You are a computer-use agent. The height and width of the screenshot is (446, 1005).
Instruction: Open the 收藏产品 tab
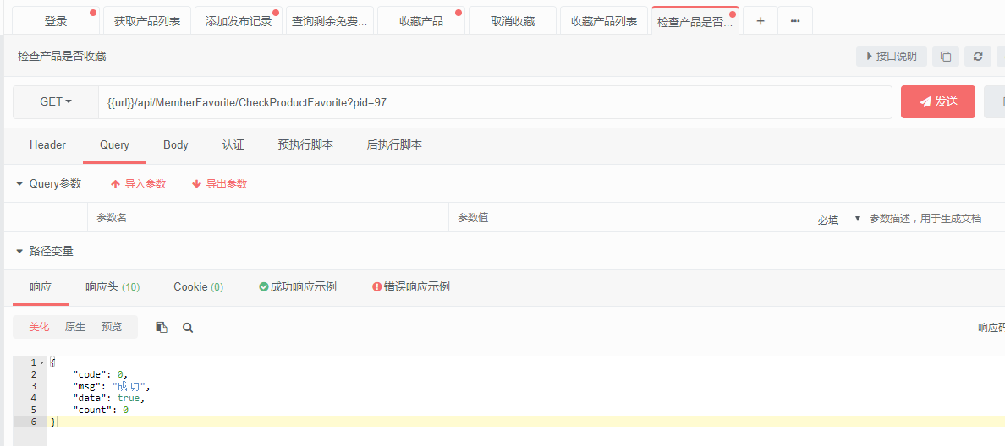coord(421,21)
